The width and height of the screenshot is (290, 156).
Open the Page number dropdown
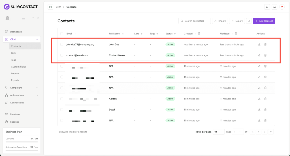[x=238, y=132]
